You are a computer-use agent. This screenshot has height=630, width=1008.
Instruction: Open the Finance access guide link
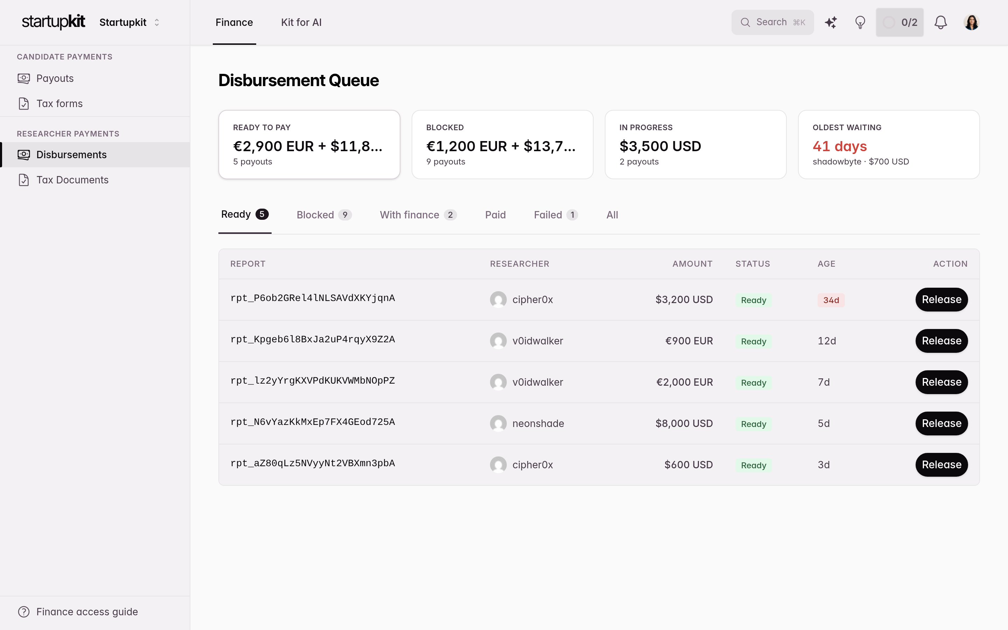(x=87, y=612)
